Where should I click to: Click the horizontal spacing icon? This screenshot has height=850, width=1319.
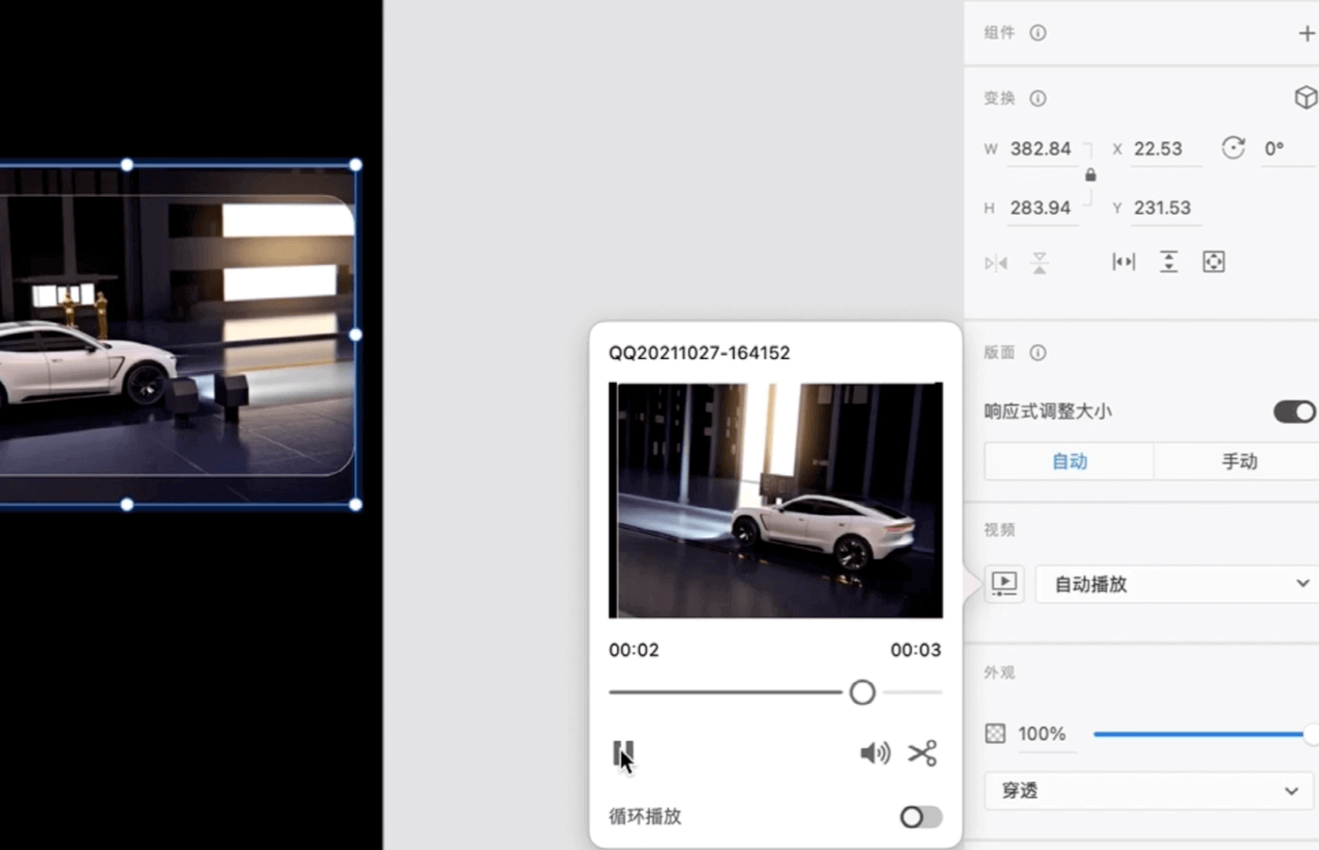coord(1124,262)
